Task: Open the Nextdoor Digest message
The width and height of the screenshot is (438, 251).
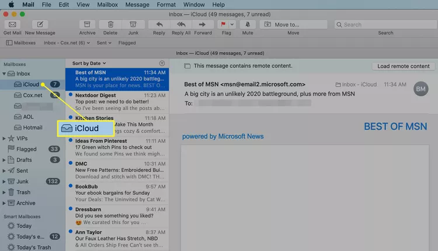Action: pyautogui.click(x=117, y=102)
